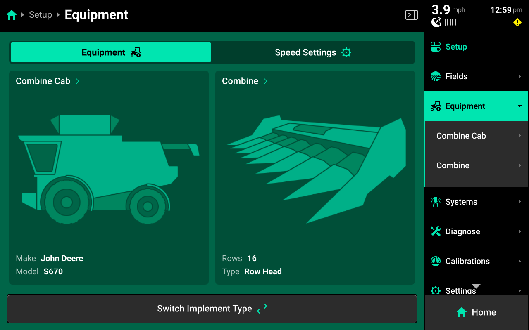The image size is (529, 330).
Task: Open the Combine card title link
Action: (245, 81)
